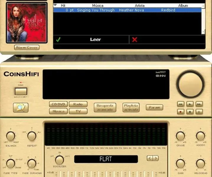Click the Balanza knob
The width and height of the screenshot is (212, 177).
pos(11,136)
